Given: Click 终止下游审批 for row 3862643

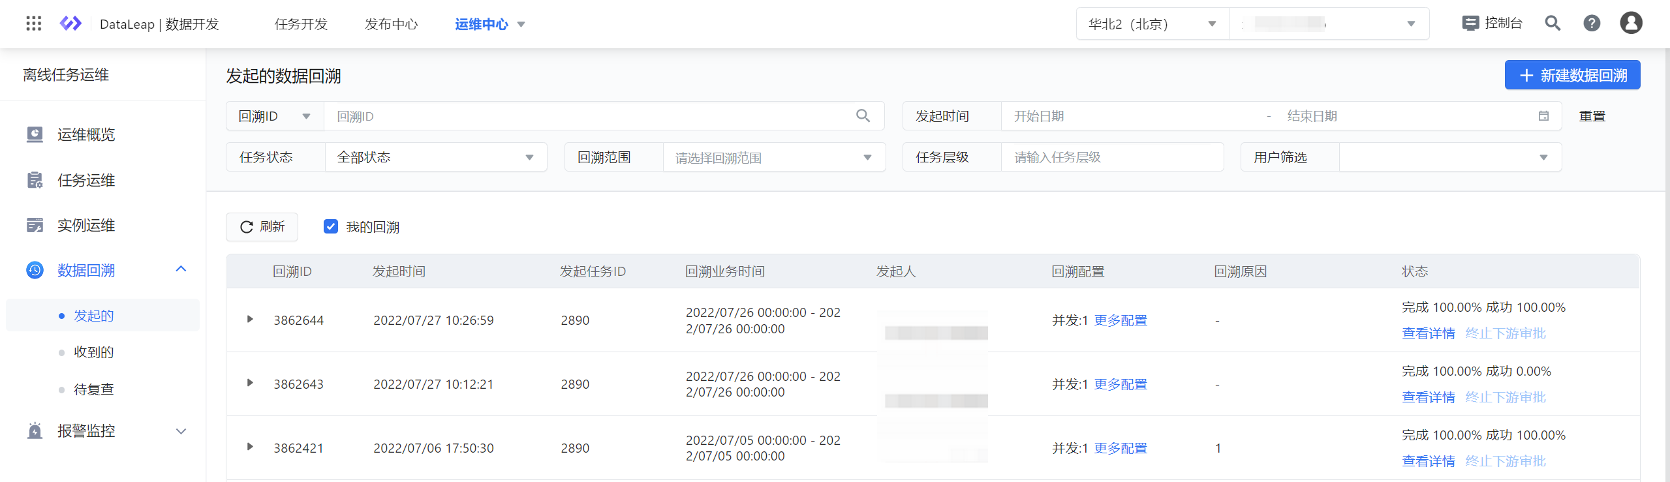Looking at the screenshot, I should coord(1506,397).
